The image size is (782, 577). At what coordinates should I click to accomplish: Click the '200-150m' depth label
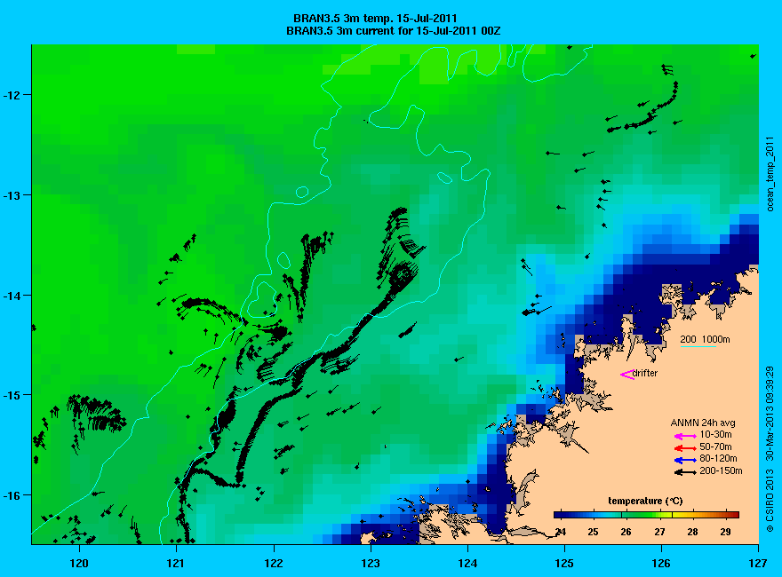721,470
